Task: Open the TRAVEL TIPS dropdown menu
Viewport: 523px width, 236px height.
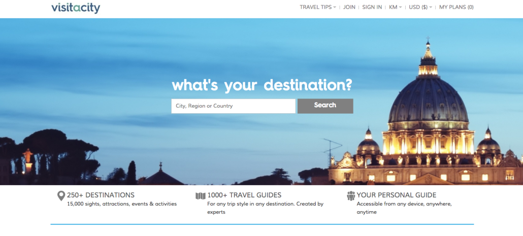Action: pyautogui.click(x=317, y=7)
